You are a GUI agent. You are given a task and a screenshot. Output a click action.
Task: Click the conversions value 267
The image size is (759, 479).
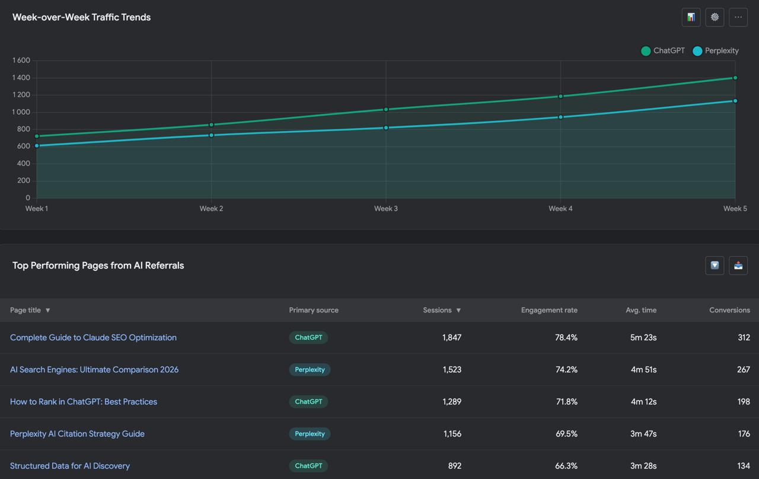pyautogui.click(x=744, y=369)
